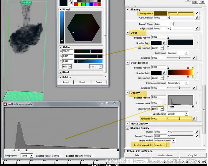The height and width of the screenshot is (166, 208).
Task: Expand the Matte Opacity section
Action: [128, 124]
